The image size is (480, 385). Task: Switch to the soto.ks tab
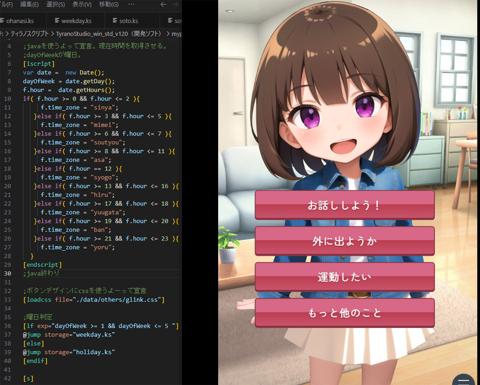(x=132, y=21)
